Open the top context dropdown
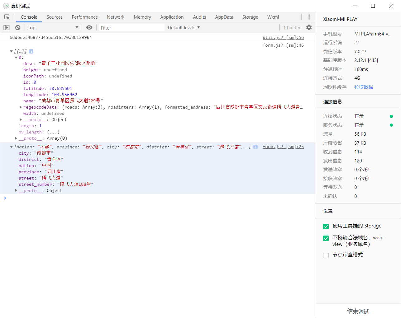This screenshot has width=401, height=318. pyautogui.click(x=53, y=28)
